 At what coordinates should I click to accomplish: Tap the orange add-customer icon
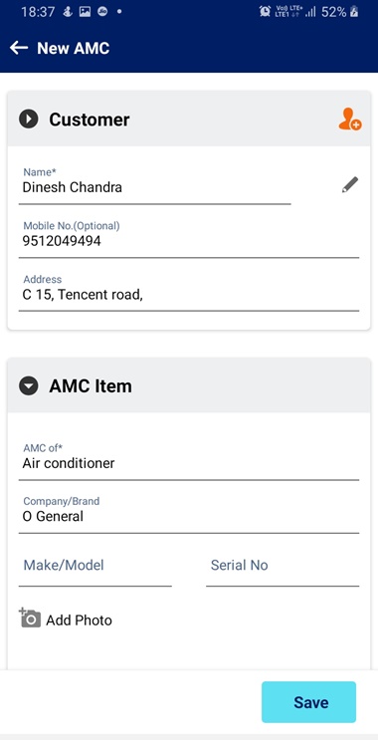(x=350, y=119)
